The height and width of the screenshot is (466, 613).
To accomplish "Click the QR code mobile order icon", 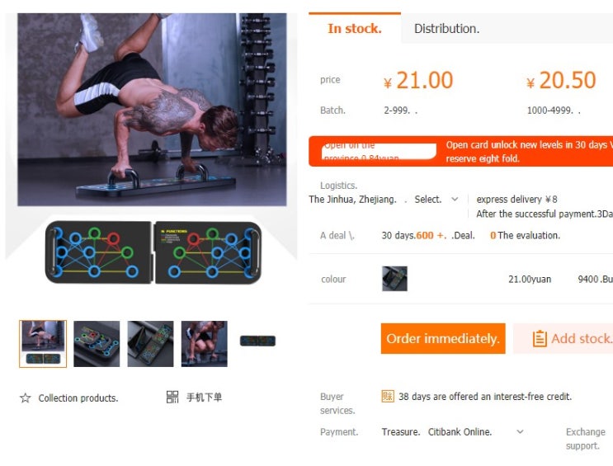I will 172,397.
